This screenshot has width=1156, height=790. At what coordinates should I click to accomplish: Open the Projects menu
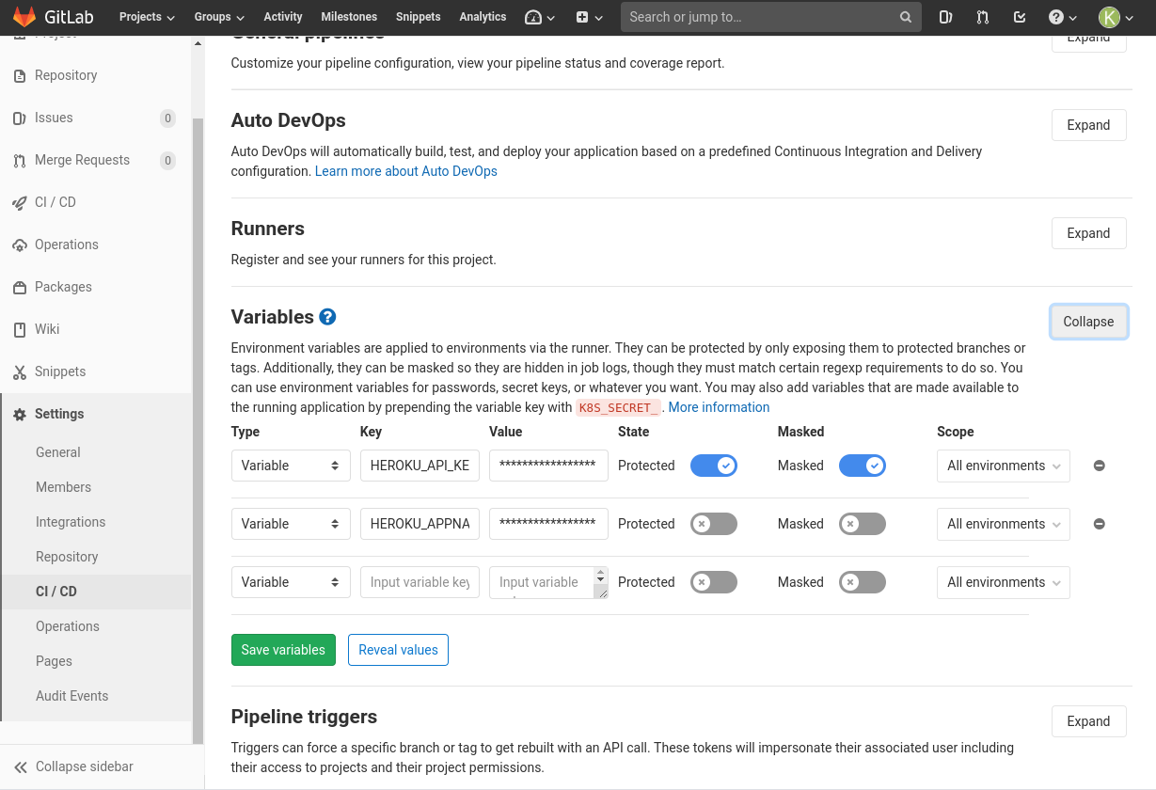click(147, 17)
